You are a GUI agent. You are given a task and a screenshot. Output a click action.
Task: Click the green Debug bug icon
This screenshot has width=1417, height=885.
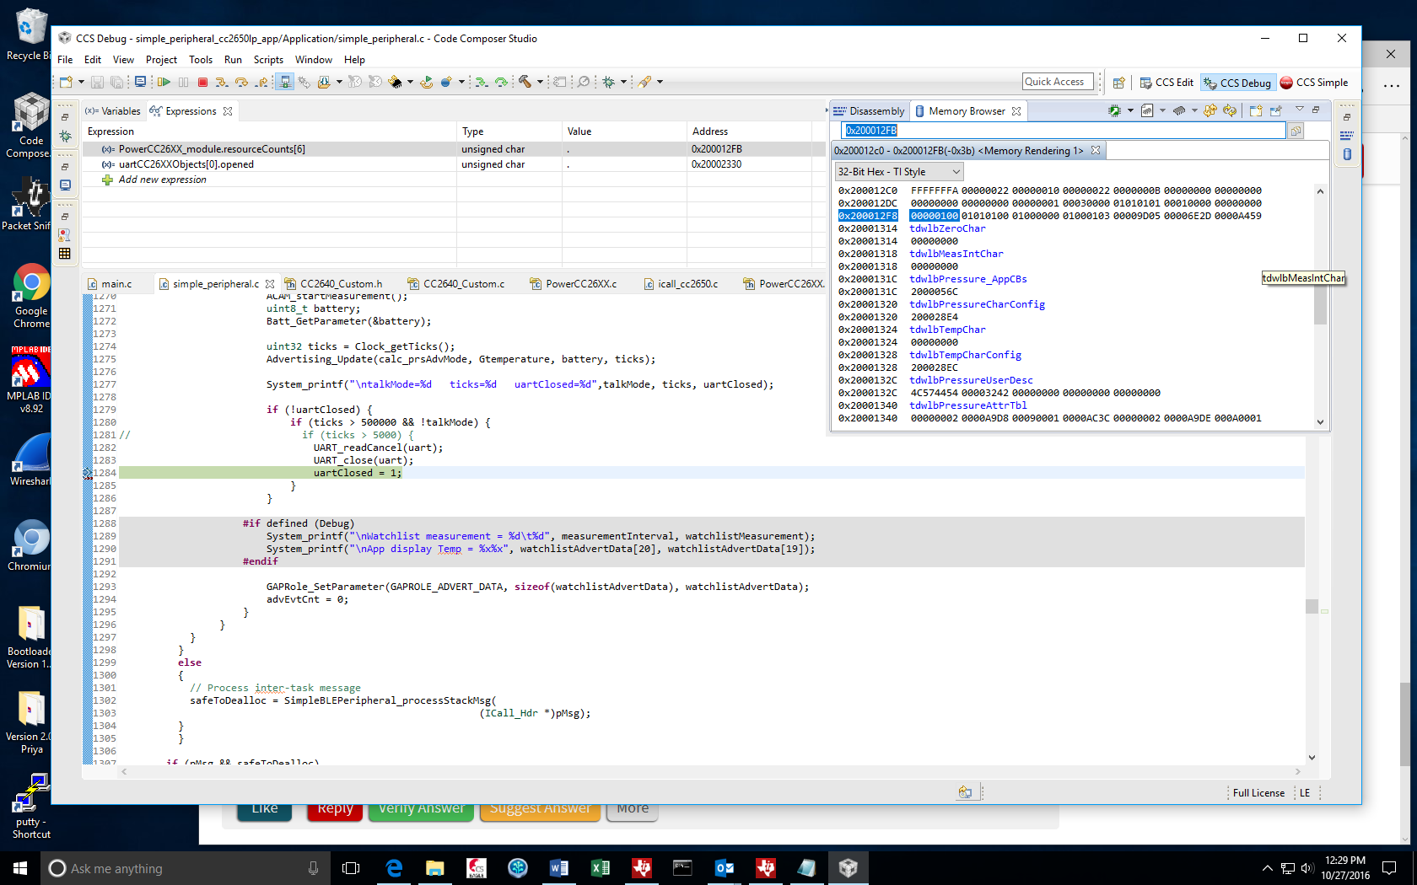(x=609, y=82)
